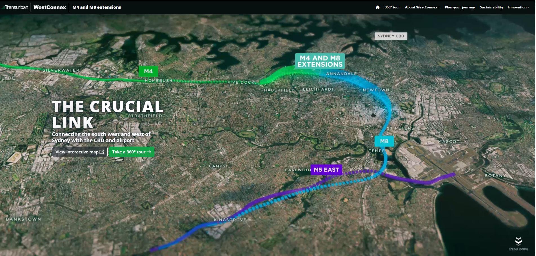Click the home icon in navigation bar

(x=378, y=7)
